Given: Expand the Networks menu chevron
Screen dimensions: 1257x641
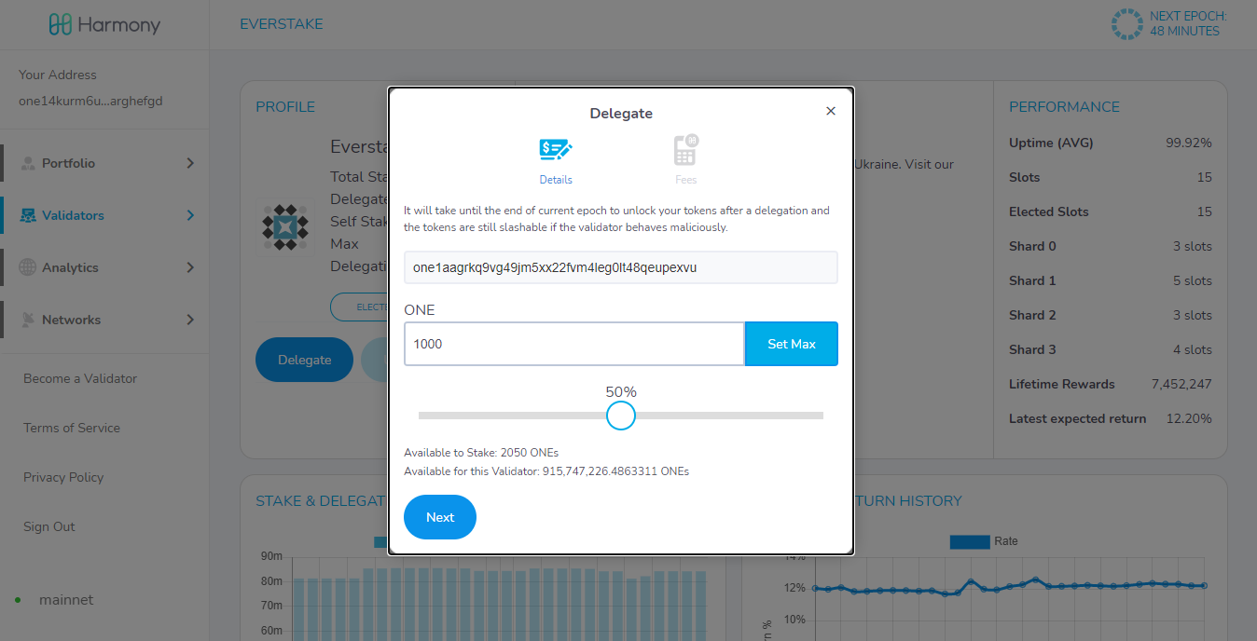Looking at the screenshot, I should click(x=190, y=320).
